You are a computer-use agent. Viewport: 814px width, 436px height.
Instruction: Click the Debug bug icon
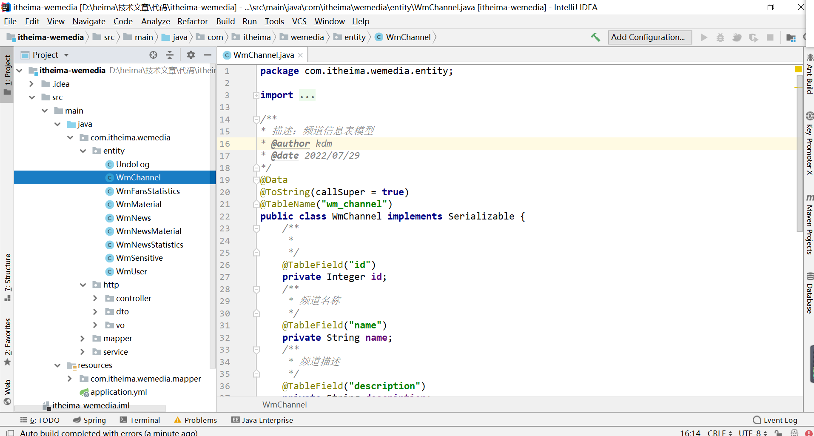(x=720, y=37)
